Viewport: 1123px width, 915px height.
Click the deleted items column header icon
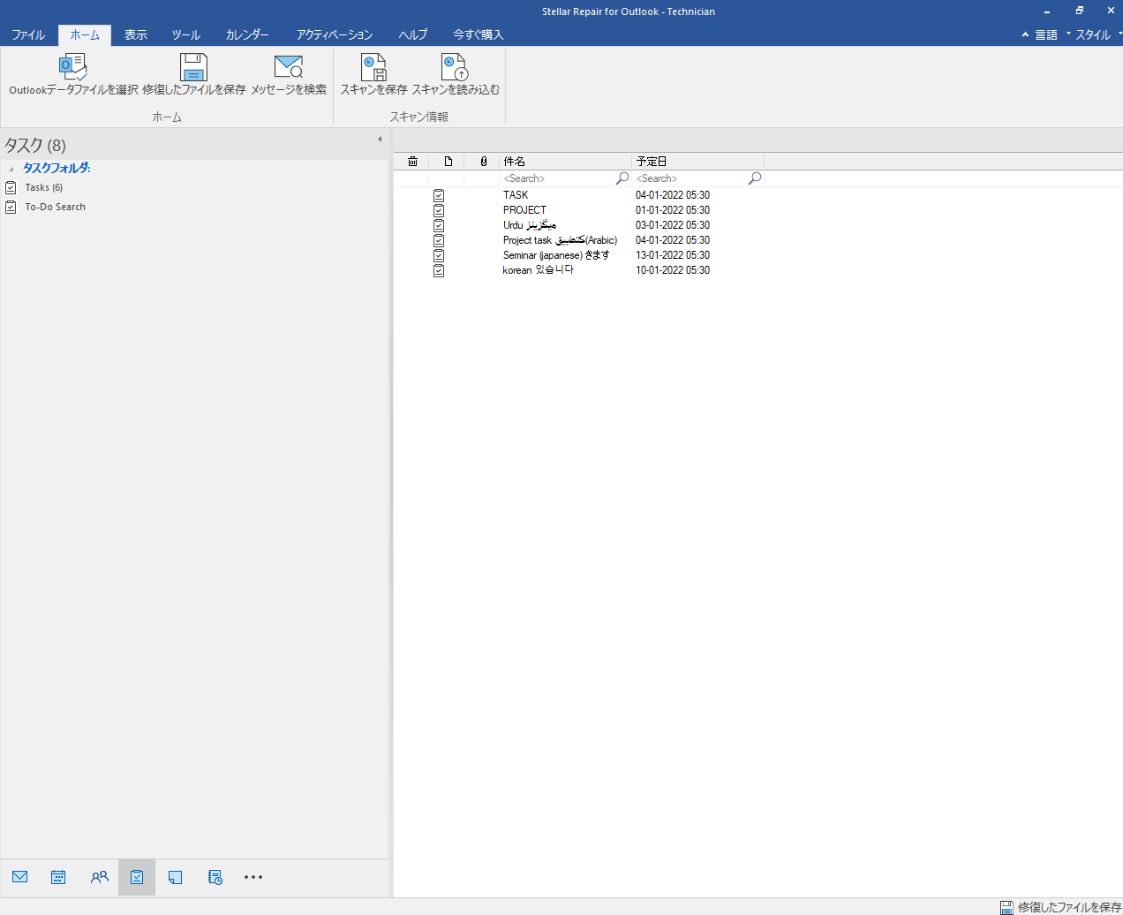pyautogui.click(x=412, y=162)
